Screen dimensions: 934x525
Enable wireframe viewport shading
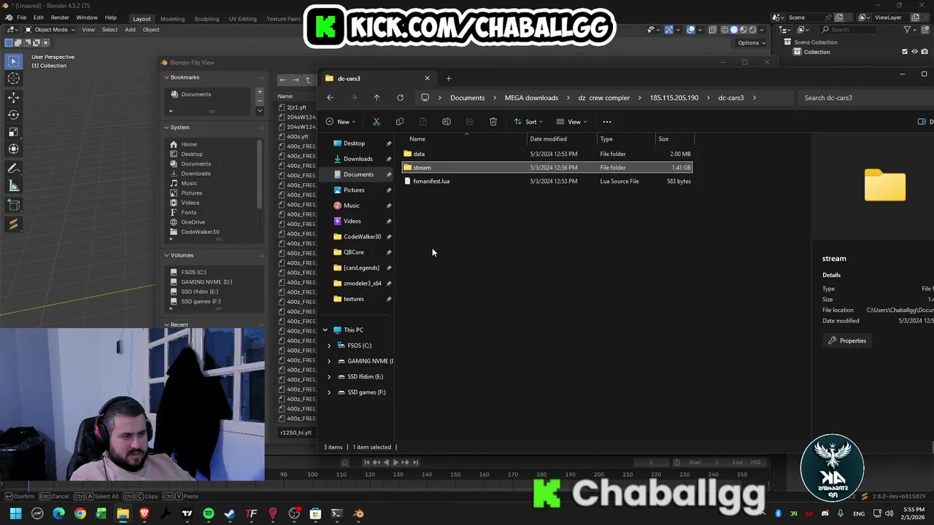pyautogui.click(x=724, y=30)
